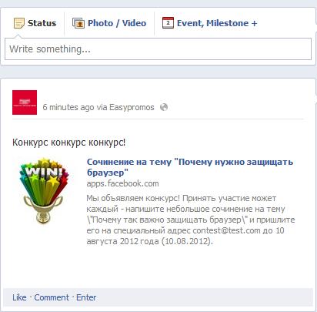Open the 6 minutes ago timestamp
This screenshot has width=317, height=312.
click(68, 107)
